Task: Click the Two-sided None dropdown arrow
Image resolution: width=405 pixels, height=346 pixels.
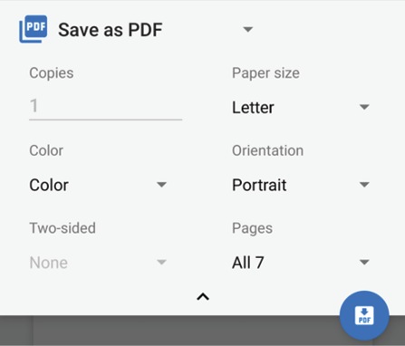Action: click(162, 262)
